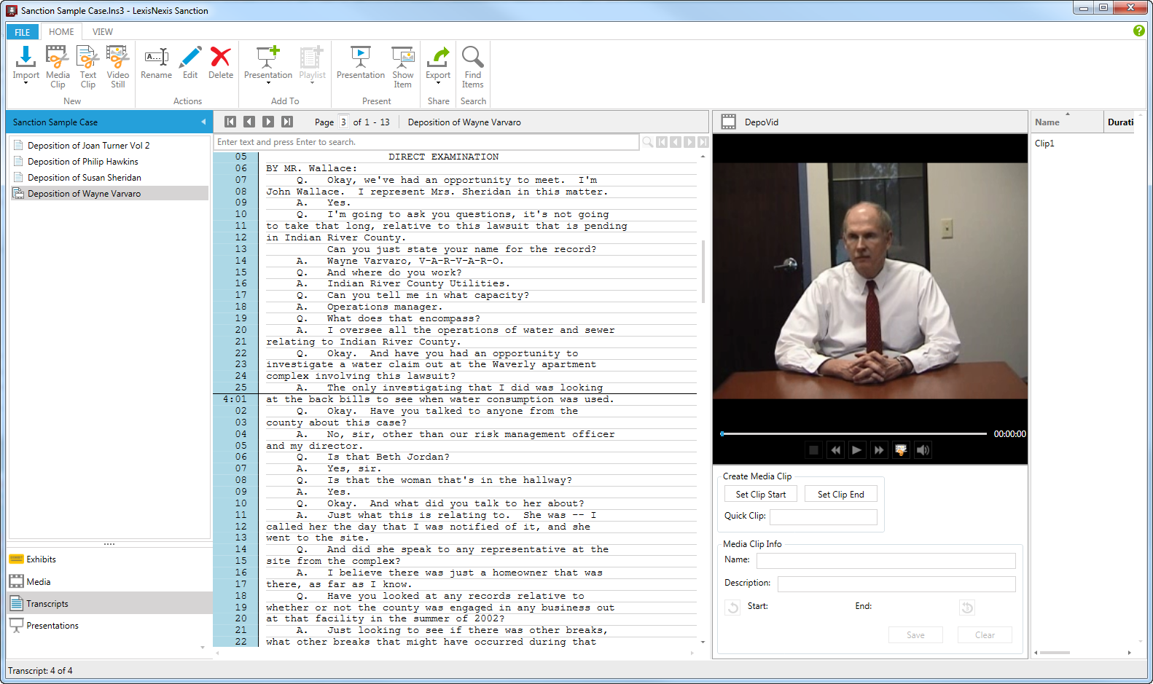Show Item in the presentation
Screen dimensions: 1153x684
(402, 66)
